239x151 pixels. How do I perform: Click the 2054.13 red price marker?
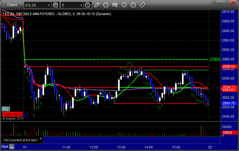tap(229, 87)
